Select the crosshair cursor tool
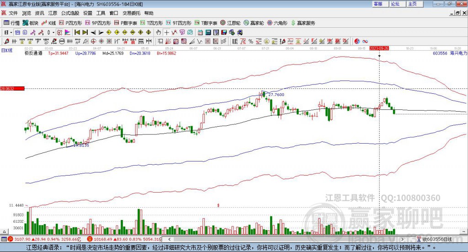 coord(166,32)
